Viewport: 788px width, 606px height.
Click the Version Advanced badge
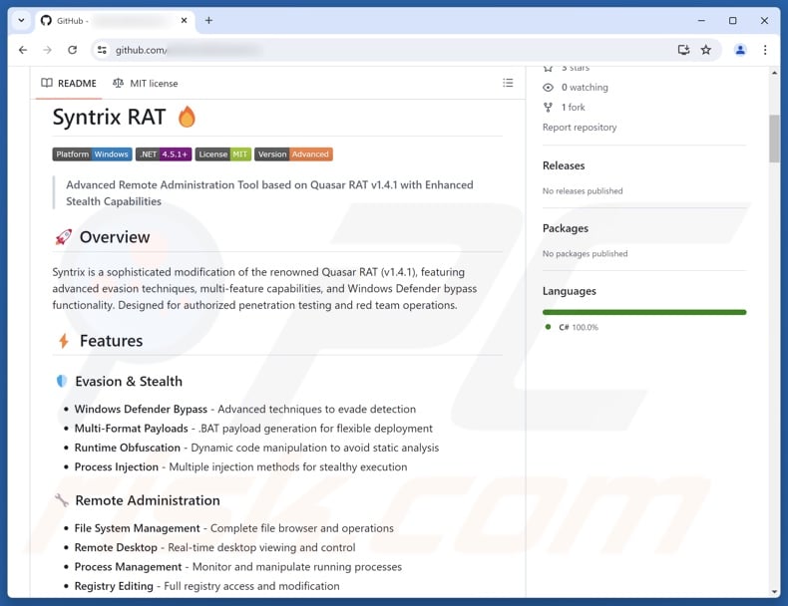pyautogui.click(x=293, y=154)
